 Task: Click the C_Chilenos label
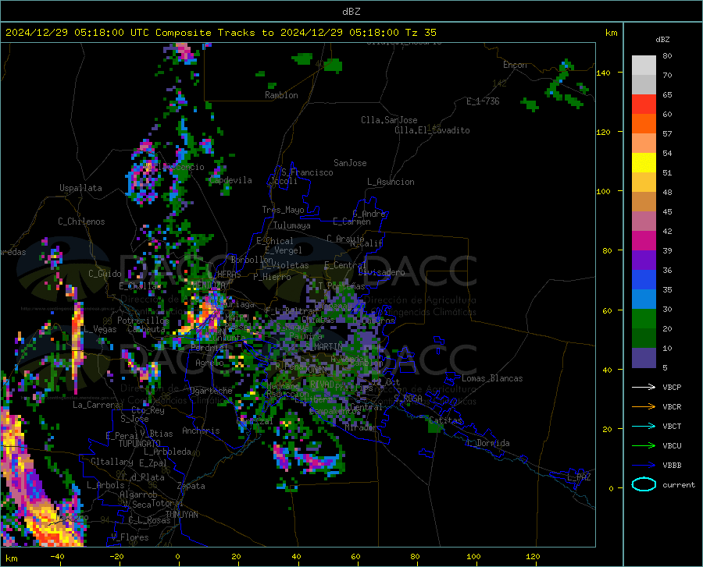tap(81, 221)
